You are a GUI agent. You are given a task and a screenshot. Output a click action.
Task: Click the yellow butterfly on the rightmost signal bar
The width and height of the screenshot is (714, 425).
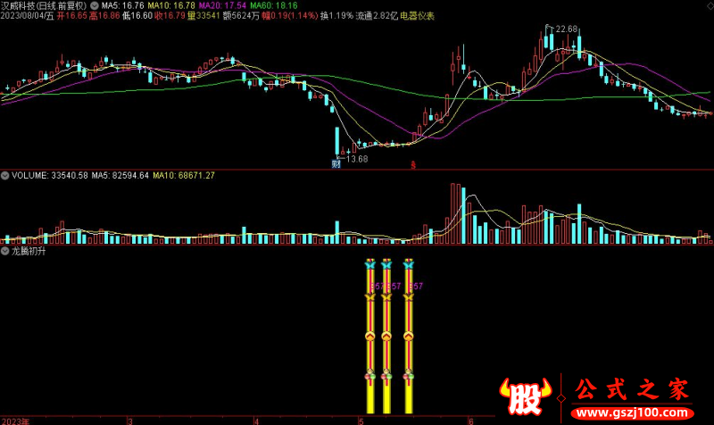[x=408, y=297]
